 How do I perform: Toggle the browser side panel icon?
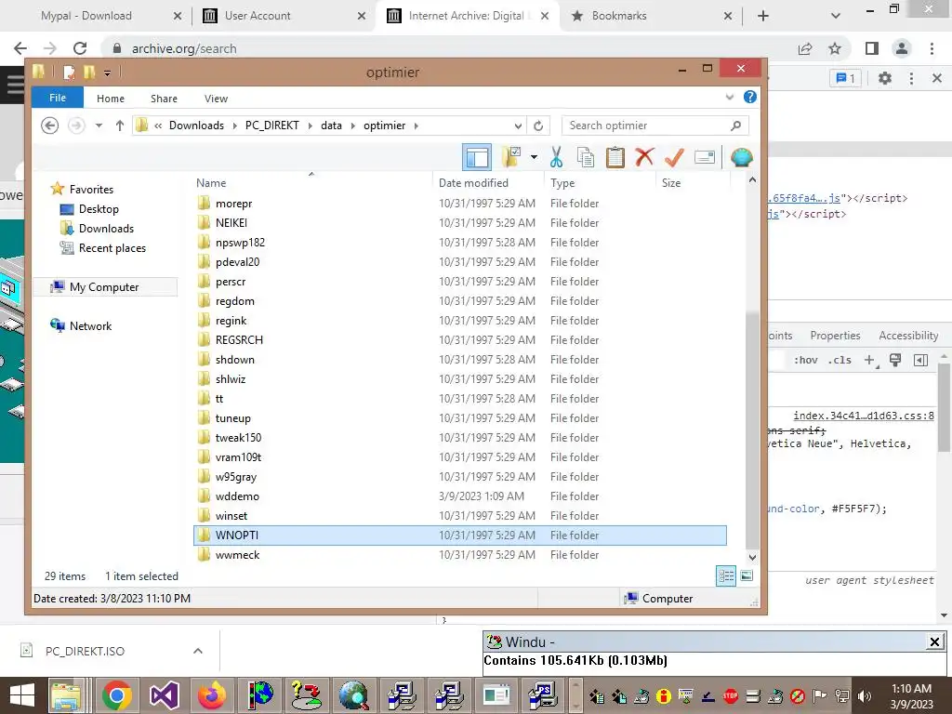[872, 48]
